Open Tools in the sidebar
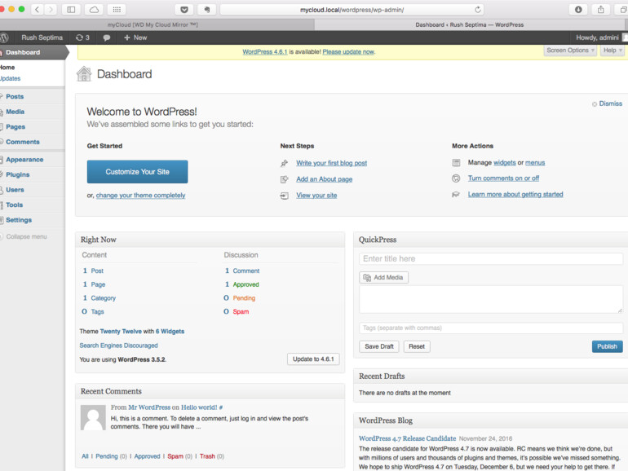628x471 pixels. point(14,205)
